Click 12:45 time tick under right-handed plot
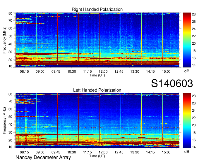Image resolution: width=199 pixels, height=161 pixels. 119,71
